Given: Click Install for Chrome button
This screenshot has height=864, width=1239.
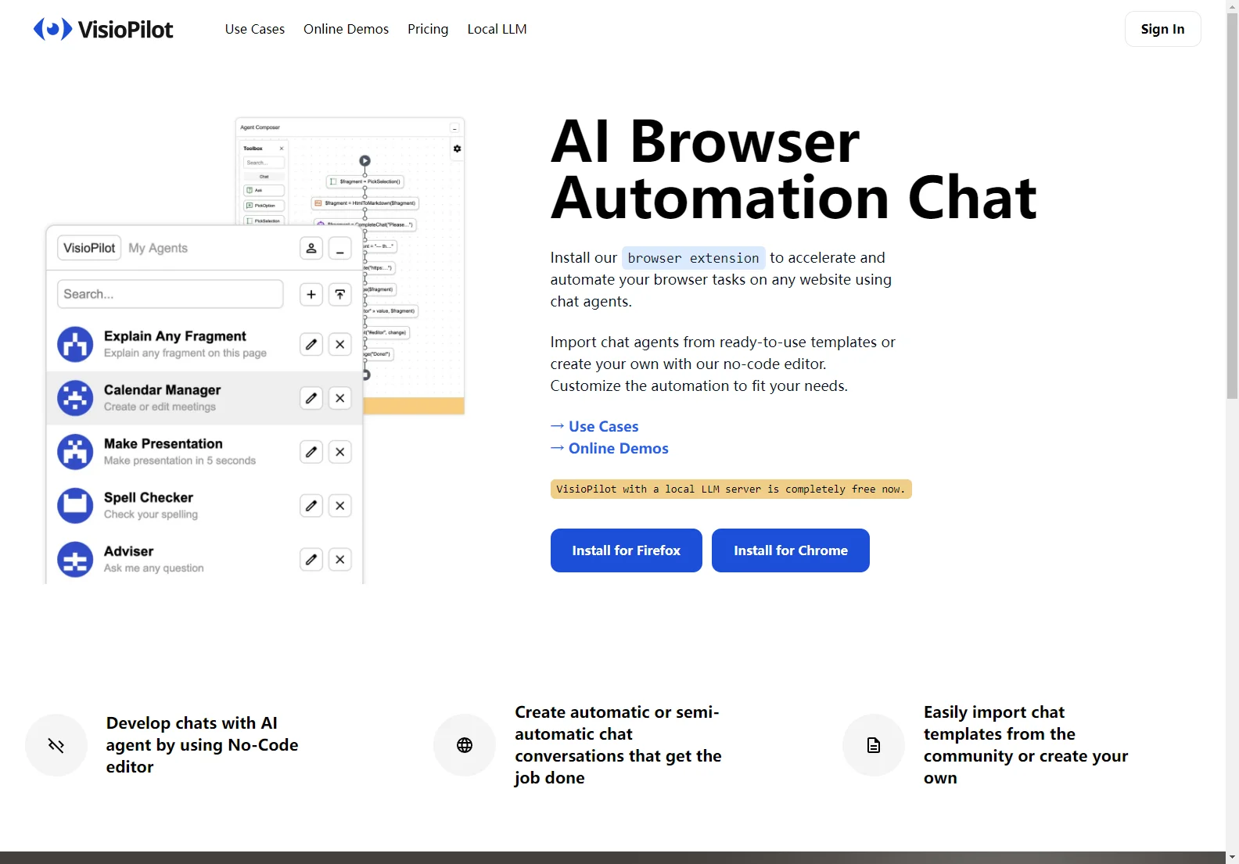Looking at the screenshot, I should (x=791, y=550).
